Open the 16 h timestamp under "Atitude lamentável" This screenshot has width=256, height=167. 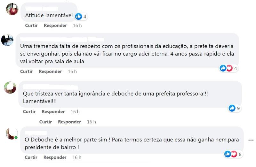(x=77, y=25)
